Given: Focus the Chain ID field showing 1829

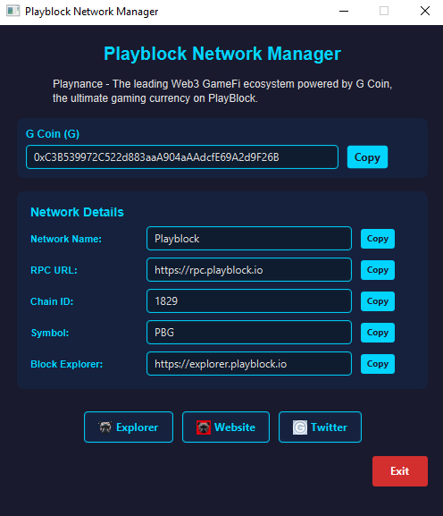Looking at the screenshot, I should (249, 300).
